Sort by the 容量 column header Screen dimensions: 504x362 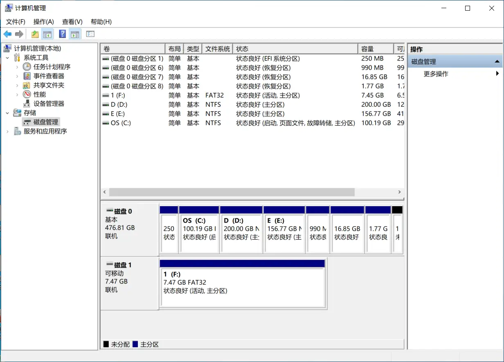point(374,49)
